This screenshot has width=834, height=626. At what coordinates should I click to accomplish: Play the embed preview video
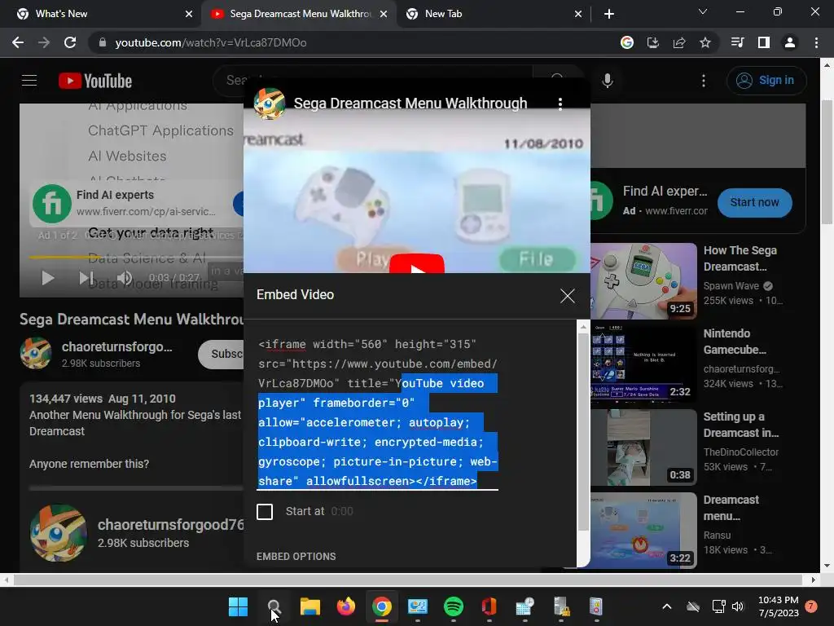tap(416, 265)
